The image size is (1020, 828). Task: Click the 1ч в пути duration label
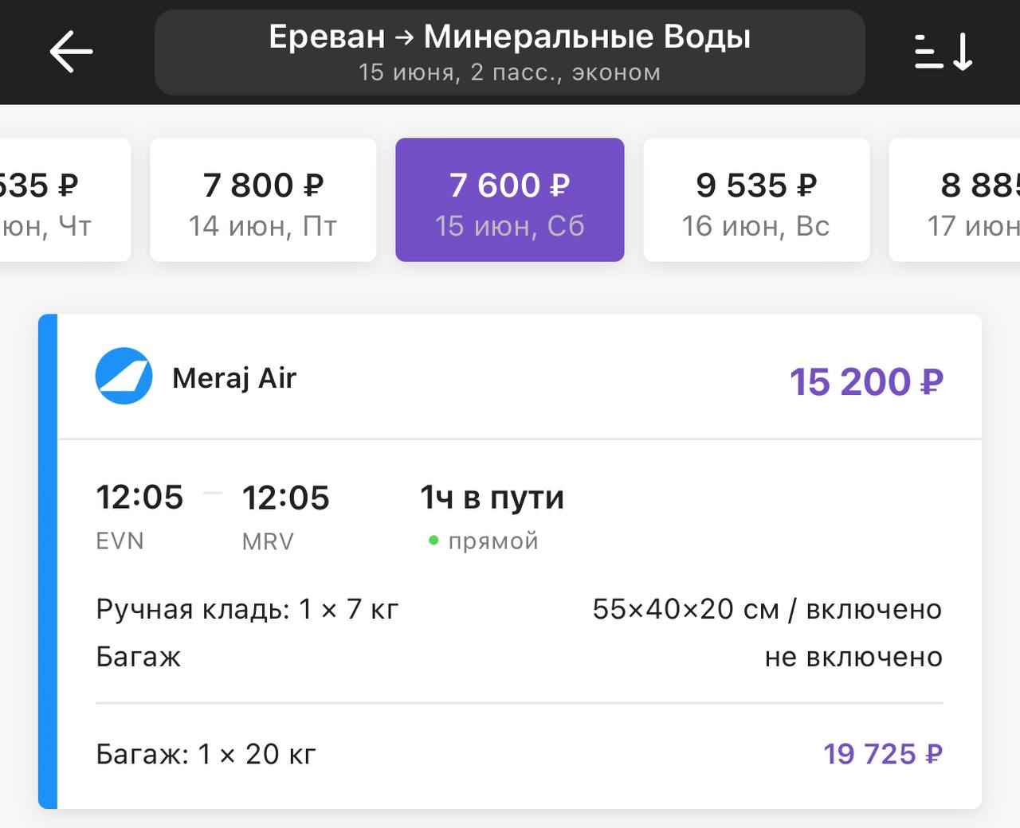(492, 498)
